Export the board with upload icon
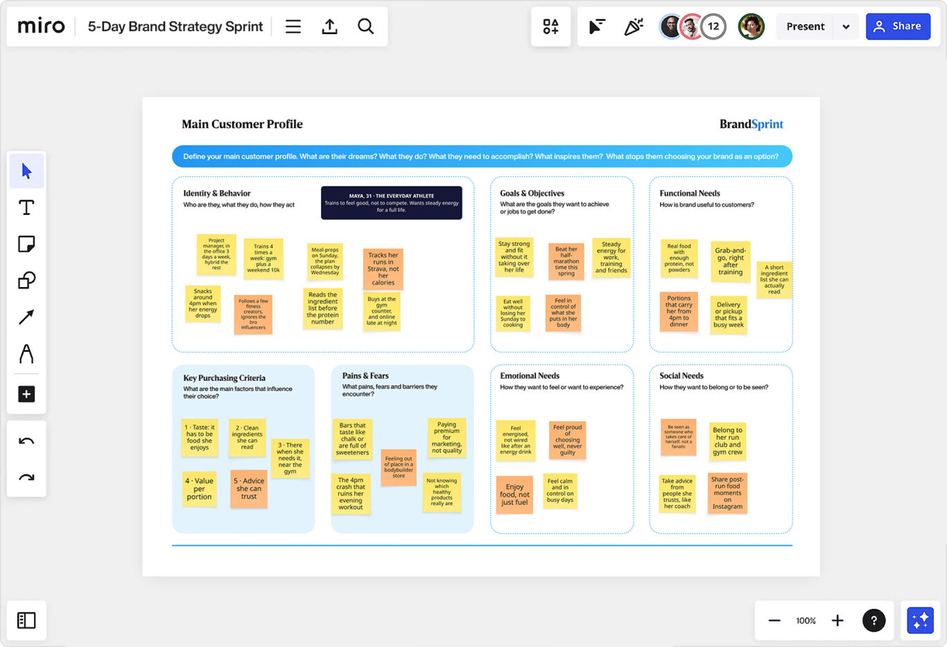Viewport: 947px width, 647px height. tap(329, 26)
